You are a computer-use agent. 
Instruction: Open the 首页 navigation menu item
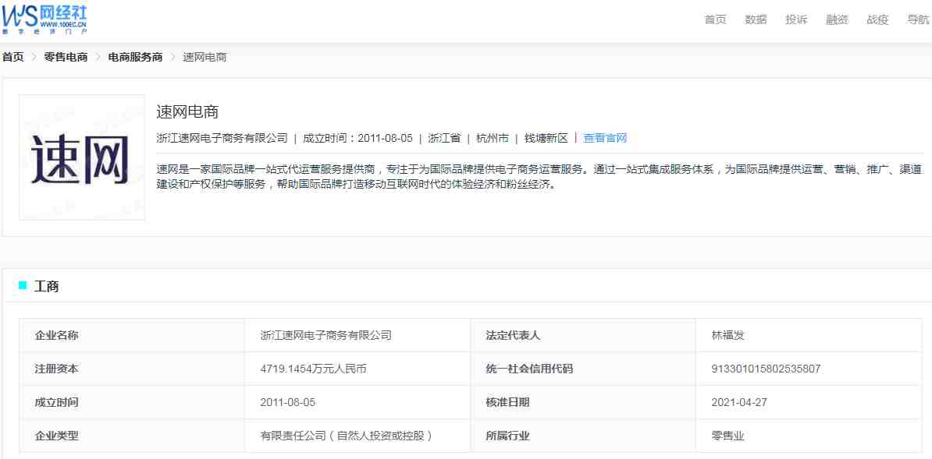(x=715, y=19)
